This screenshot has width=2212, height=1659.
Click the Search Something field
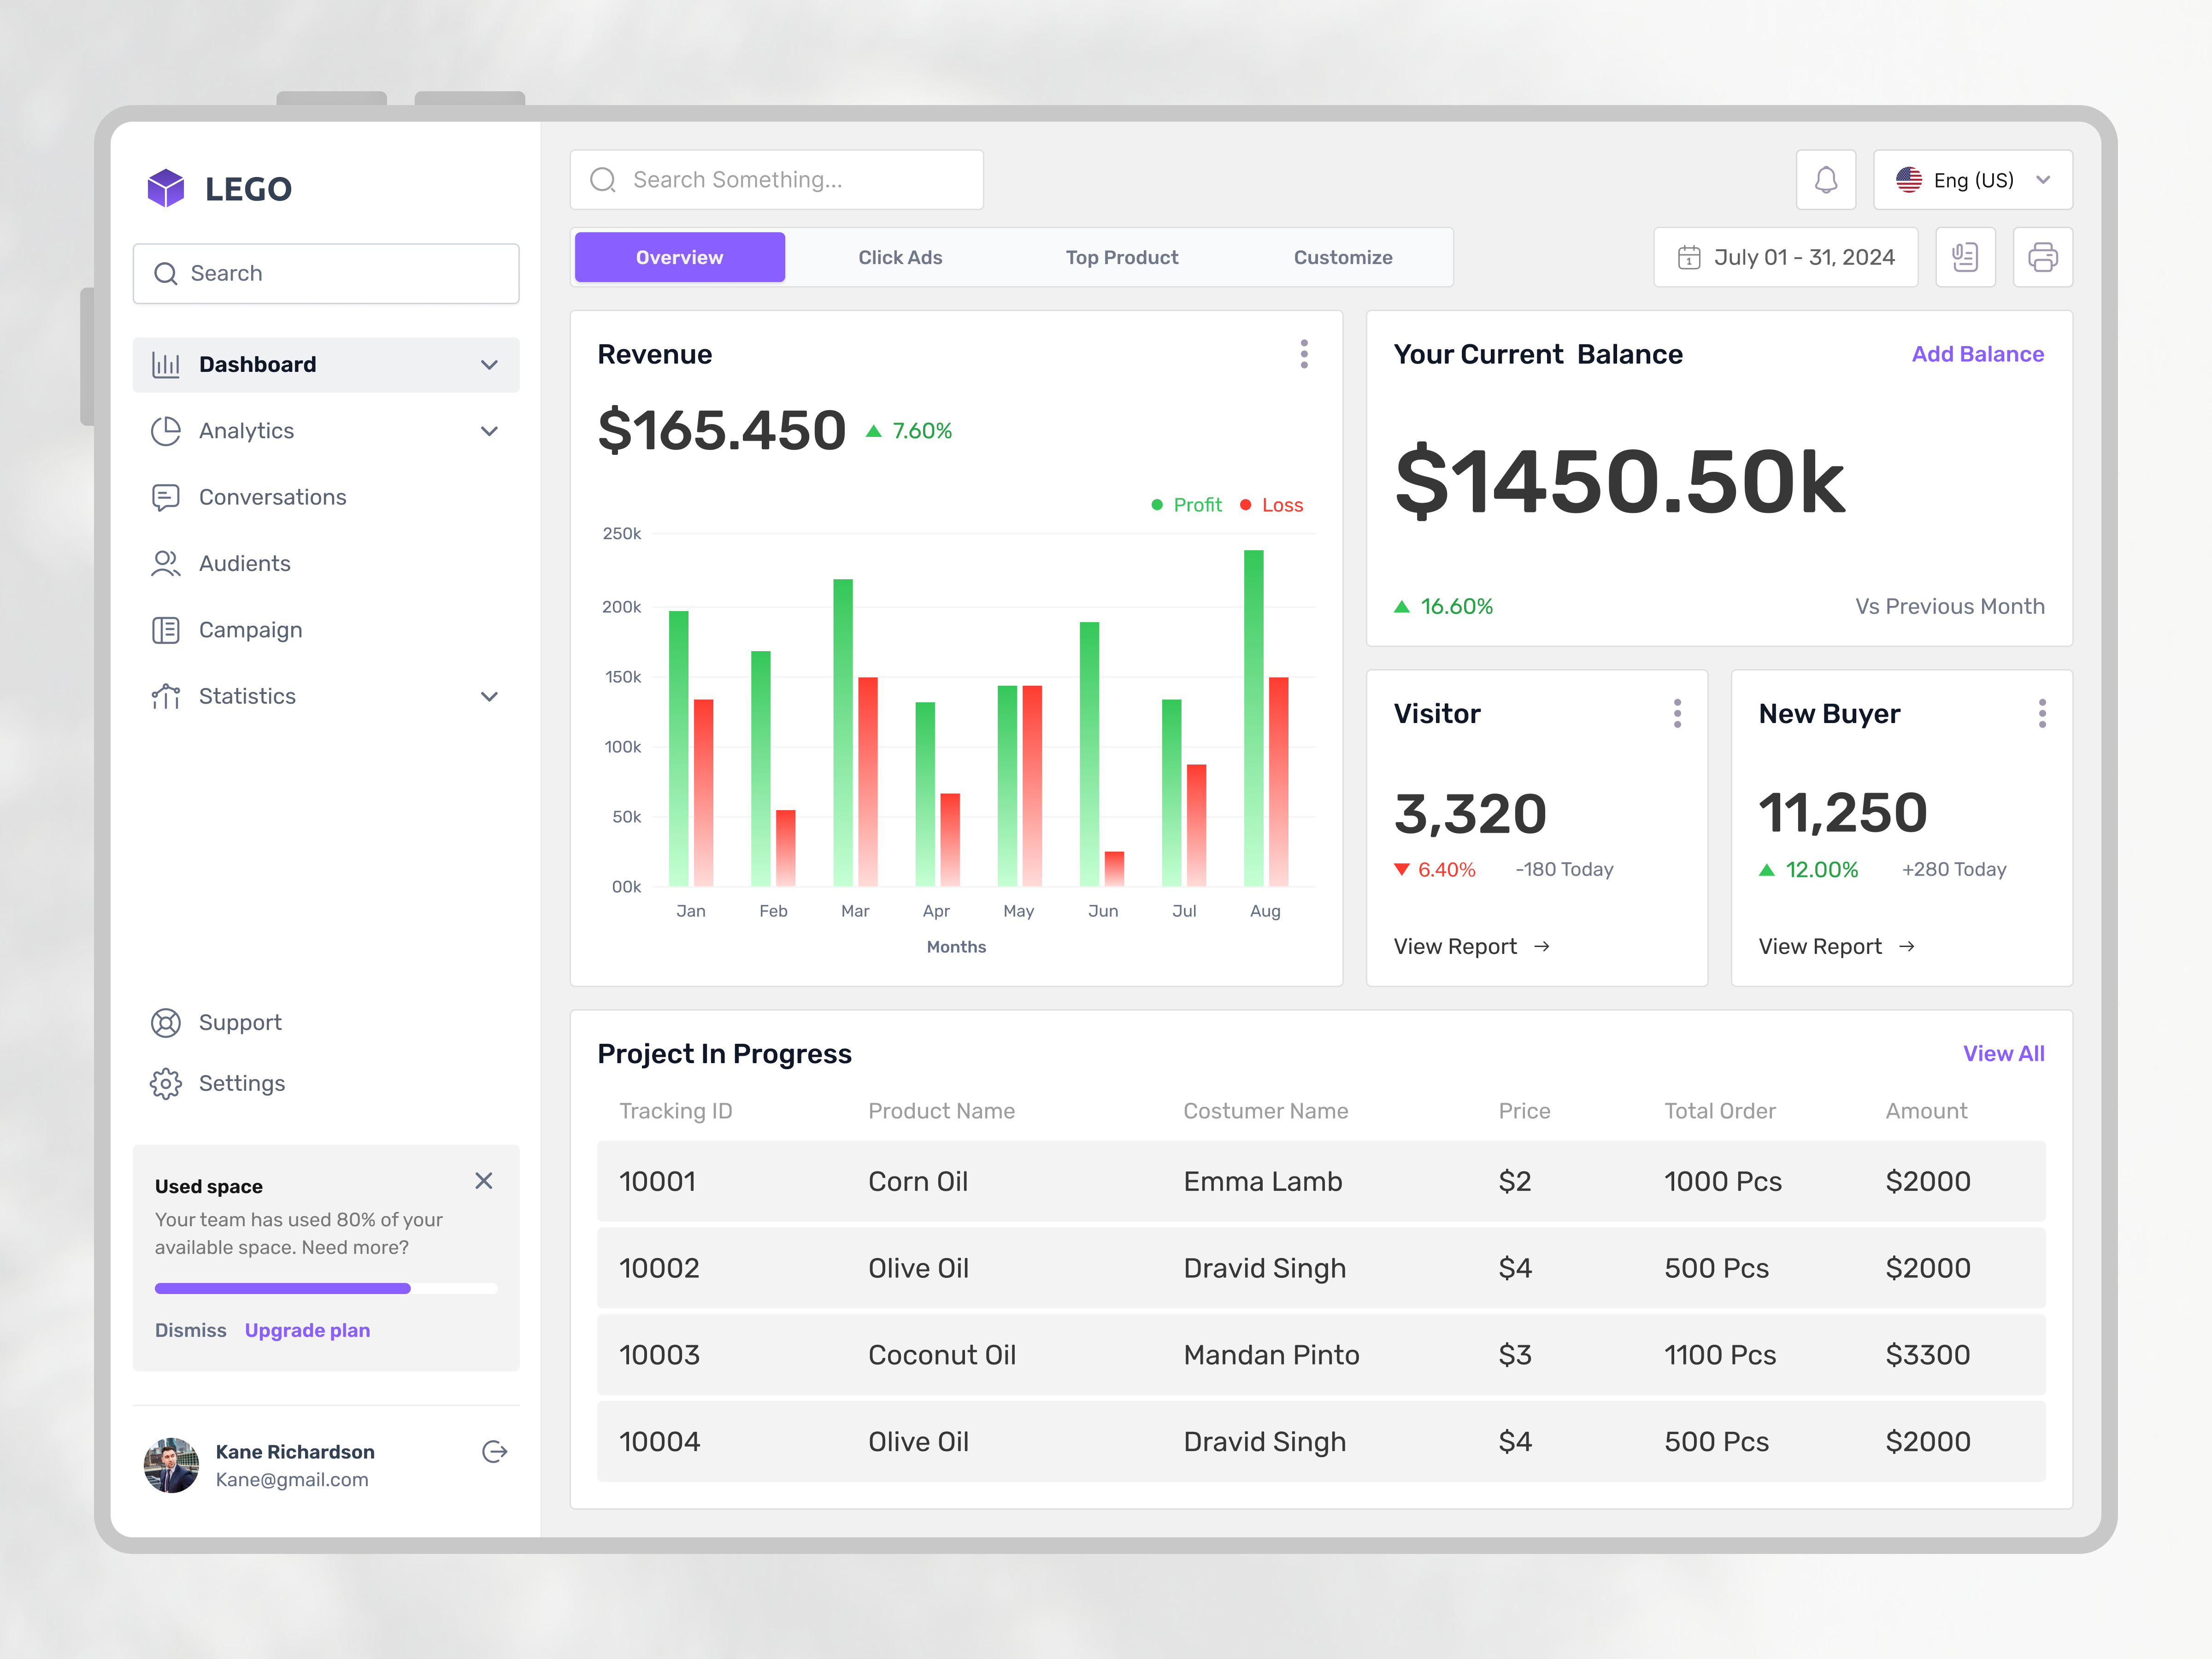point(776,180)
